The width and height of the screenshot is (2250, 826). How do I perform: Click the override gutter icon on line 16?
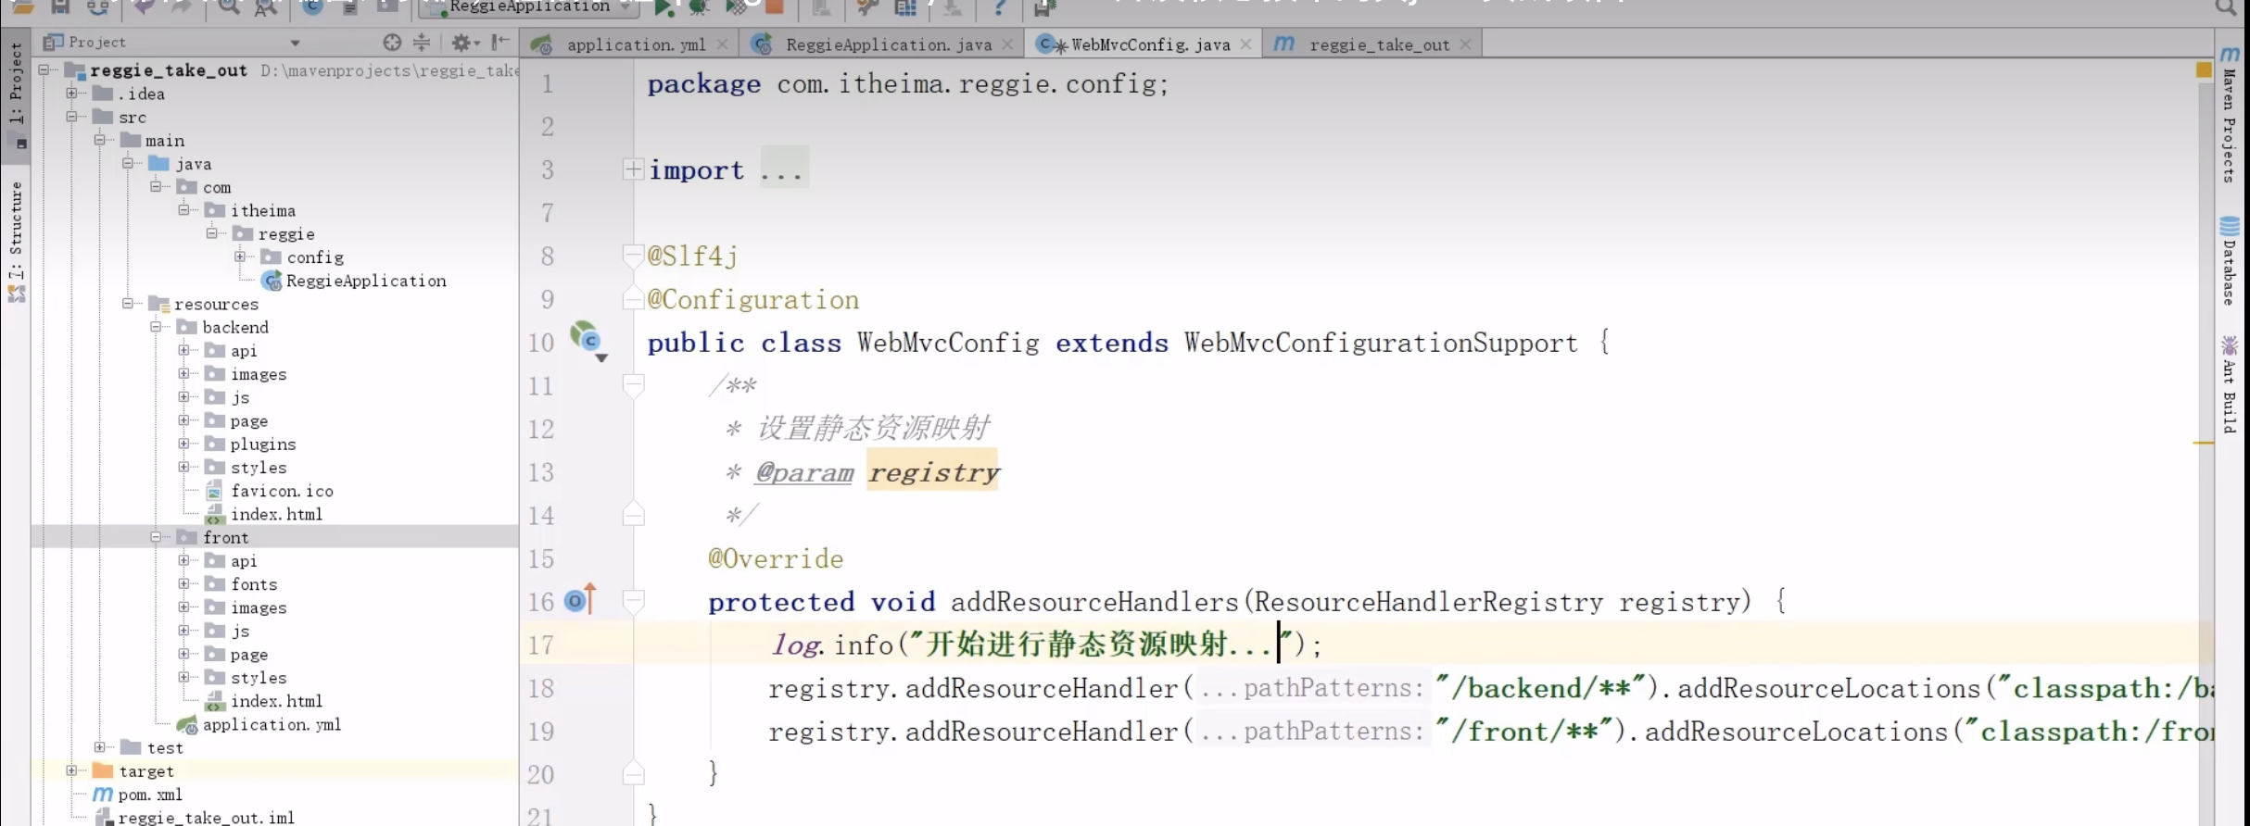tap(580, 600)
